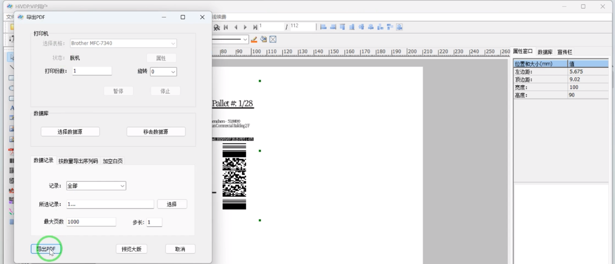Click the 打印份数 copies input field

click(x=92, y=71)
